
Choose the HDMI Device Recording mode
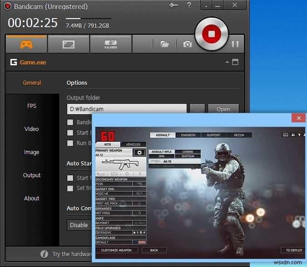(111, 44)
